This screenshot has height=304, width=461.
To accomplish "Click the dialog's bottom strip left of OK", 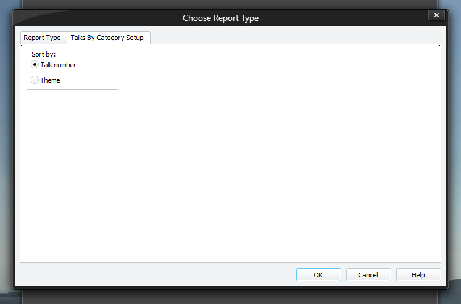I will coord(154,275).
